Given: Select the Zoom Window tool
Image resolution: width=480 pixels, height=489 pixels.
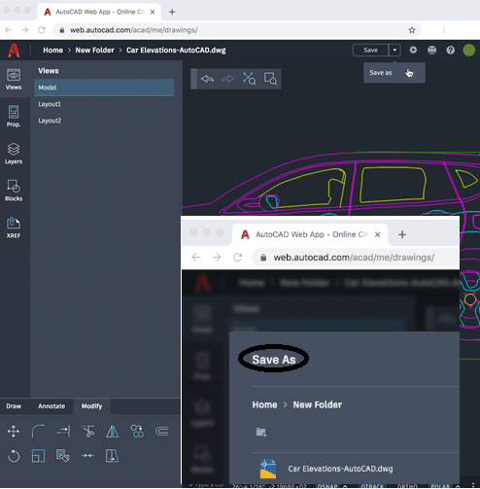Looking at the screenshot, I should tap(270, 79).
